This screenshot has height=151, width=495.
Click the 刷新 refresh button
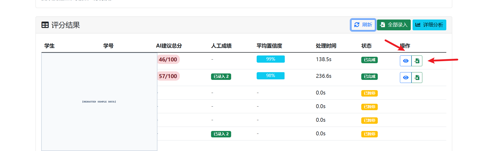coord(363,25)
